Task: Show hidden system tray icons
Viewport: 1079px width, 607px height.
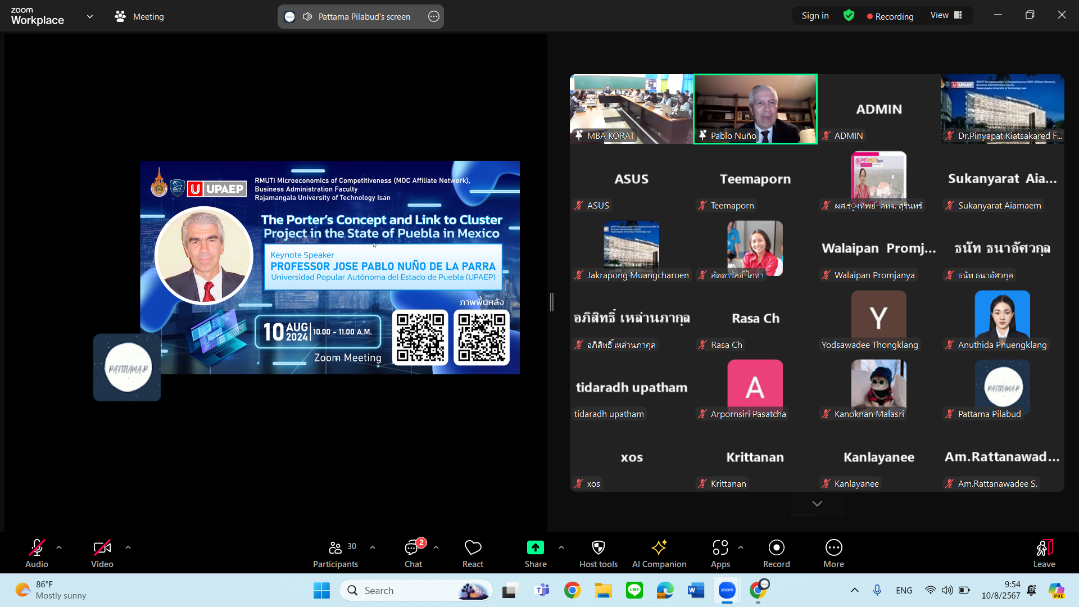Action: click(855, 590)
